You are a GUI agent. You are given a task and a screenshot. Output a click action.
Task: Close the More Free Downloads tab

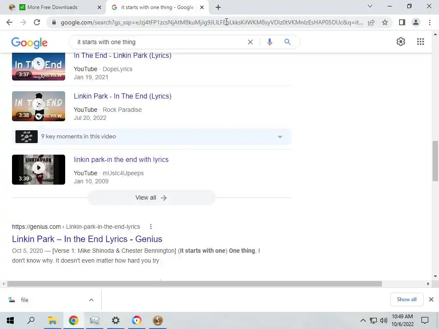(x=99, y=7)
